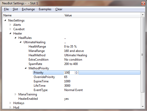Select the Priority label in highlighted row
This screenshot has height=111, width=147.
[39, 73]
